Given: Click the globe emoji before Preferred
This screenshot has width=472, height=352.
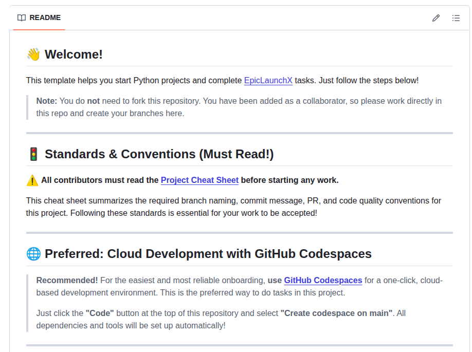Looking at the screenshot, I should (33, 254).
